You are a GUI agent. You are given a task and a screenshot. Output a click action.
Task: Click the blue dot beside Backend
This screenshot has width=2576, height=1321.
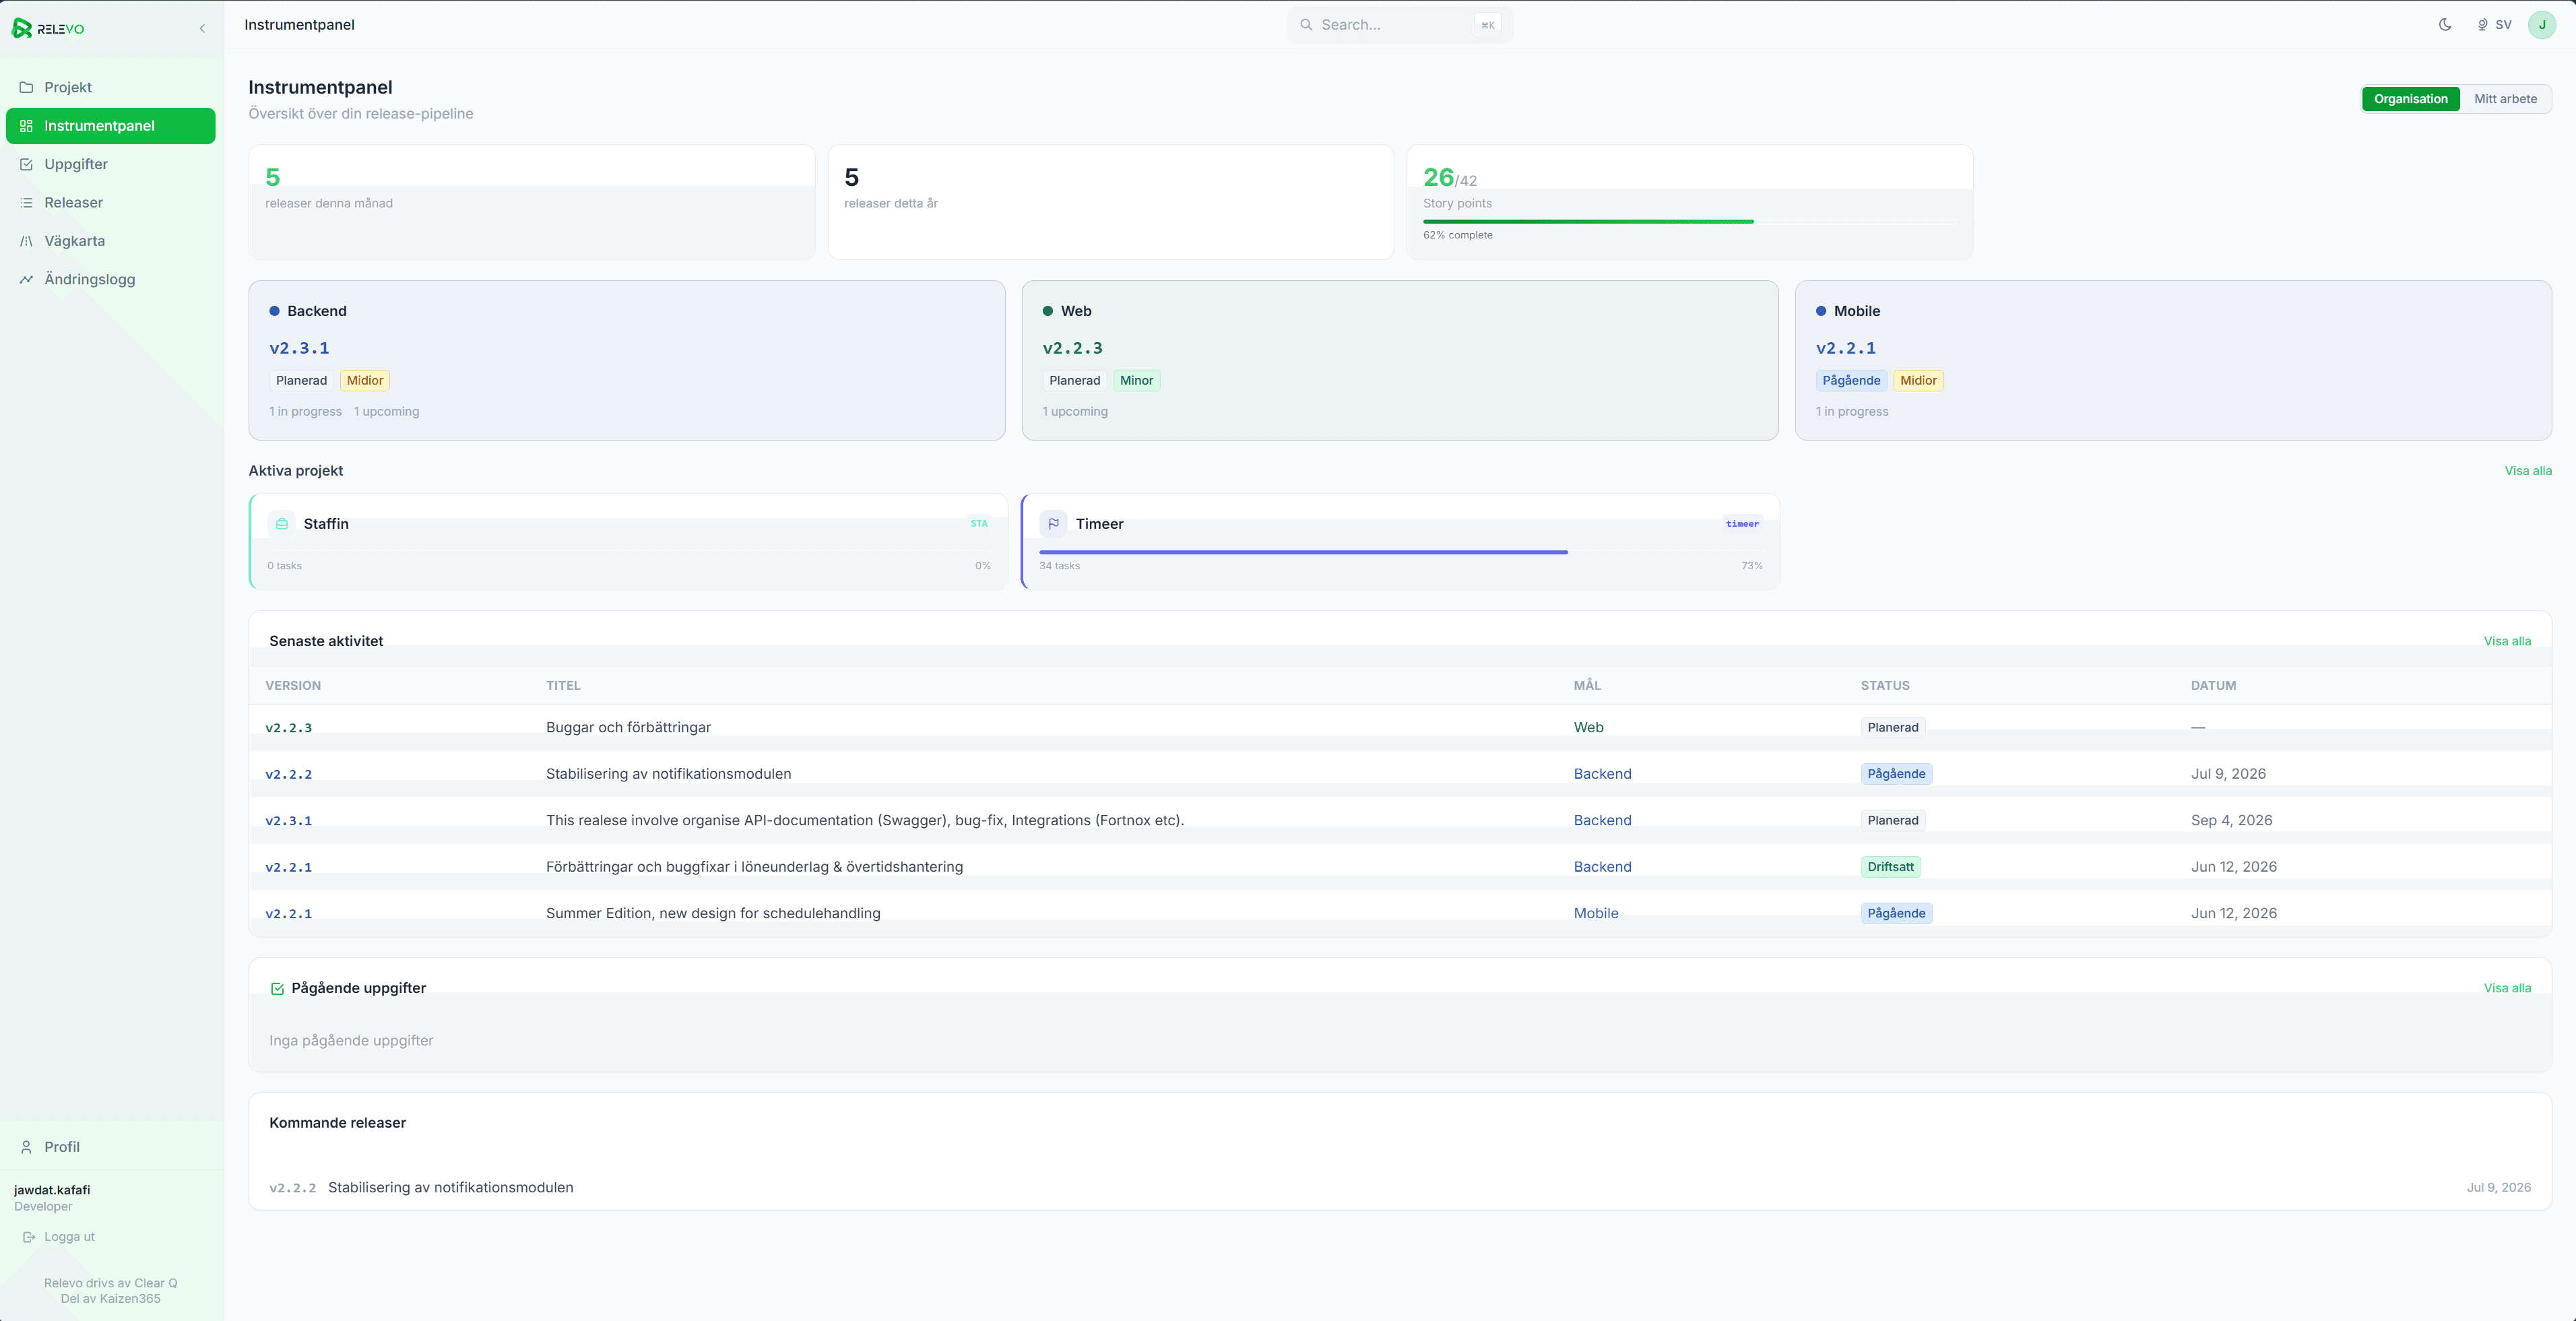(274, 311)
